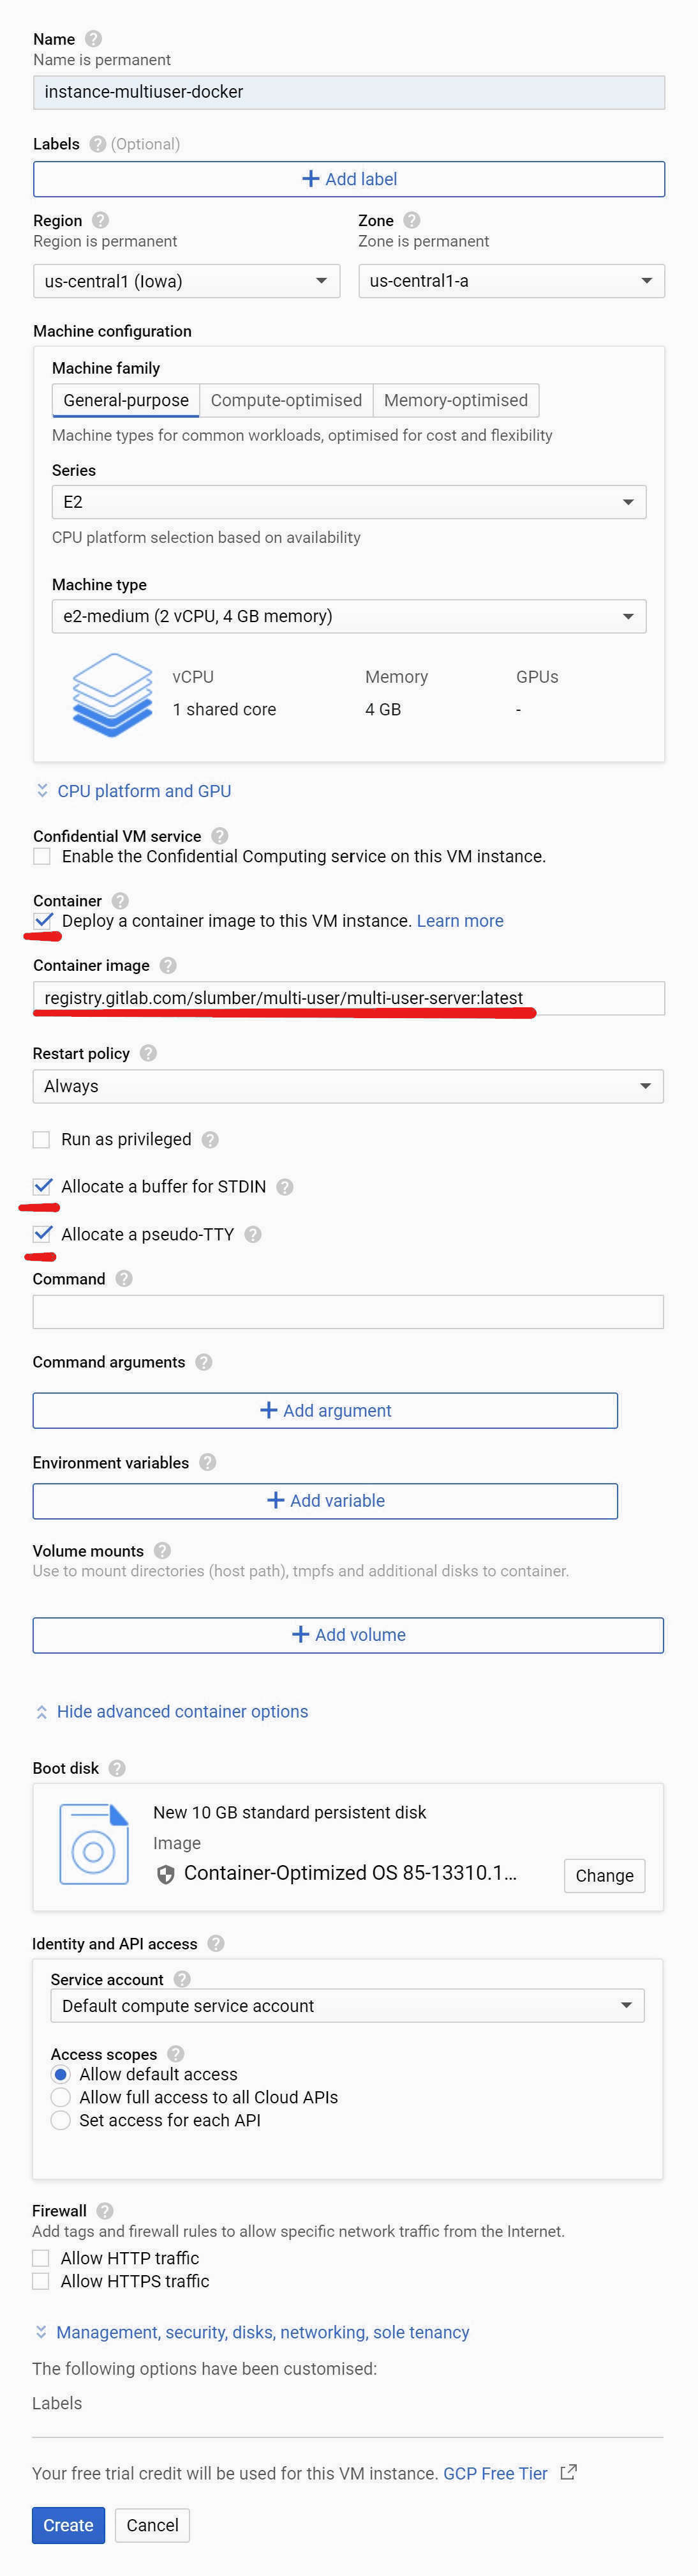Click the Create button
698x2576 pixels.
tap(68, 2525)
